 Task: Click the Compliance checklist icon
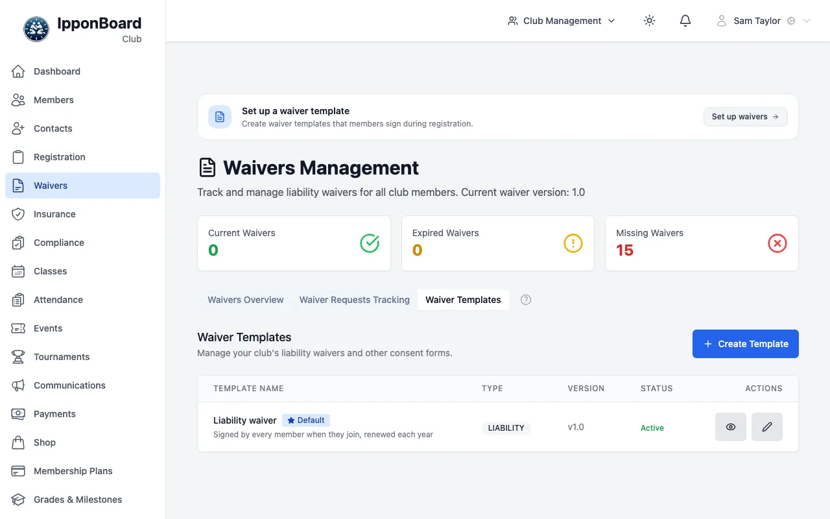[18, 243]
